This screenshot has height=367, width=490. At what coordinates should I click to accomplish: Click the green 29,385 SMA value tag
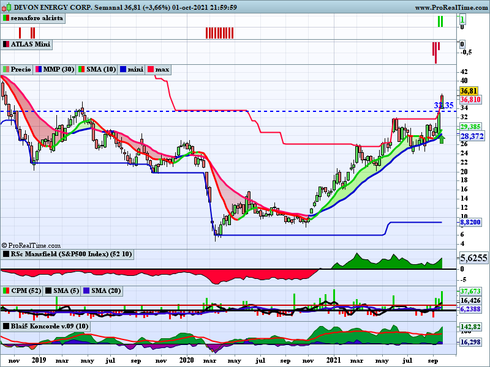click(x=470, y=127)
